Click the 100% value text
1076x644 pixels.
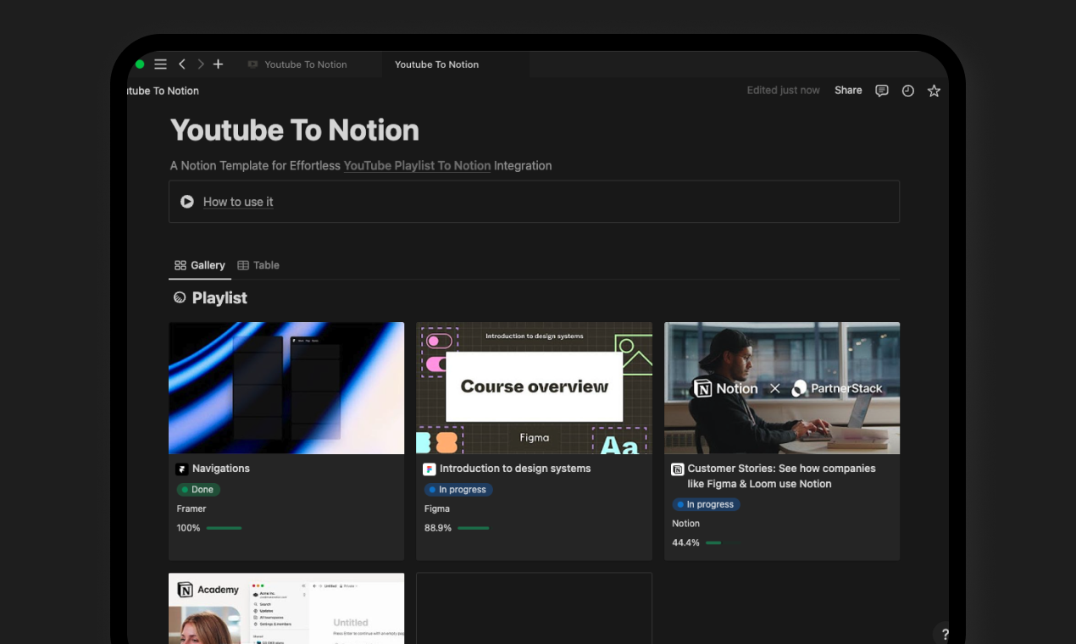tap(188, 528)
